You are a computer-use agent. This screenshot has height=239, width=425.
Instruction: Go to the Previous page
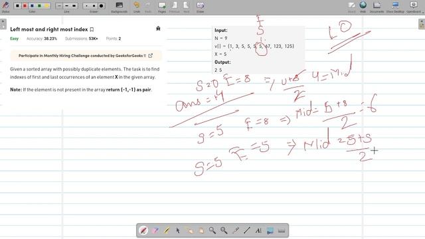174,7
